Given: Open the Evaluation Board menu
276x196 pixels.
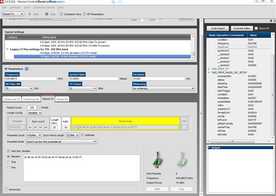Looking at the screenshot, I should [44, 7].
